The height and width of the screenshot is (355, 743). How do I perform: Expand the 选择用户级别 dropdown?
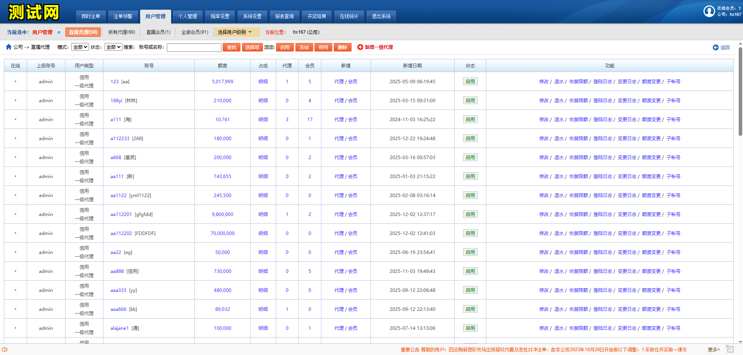coord(235,32)
